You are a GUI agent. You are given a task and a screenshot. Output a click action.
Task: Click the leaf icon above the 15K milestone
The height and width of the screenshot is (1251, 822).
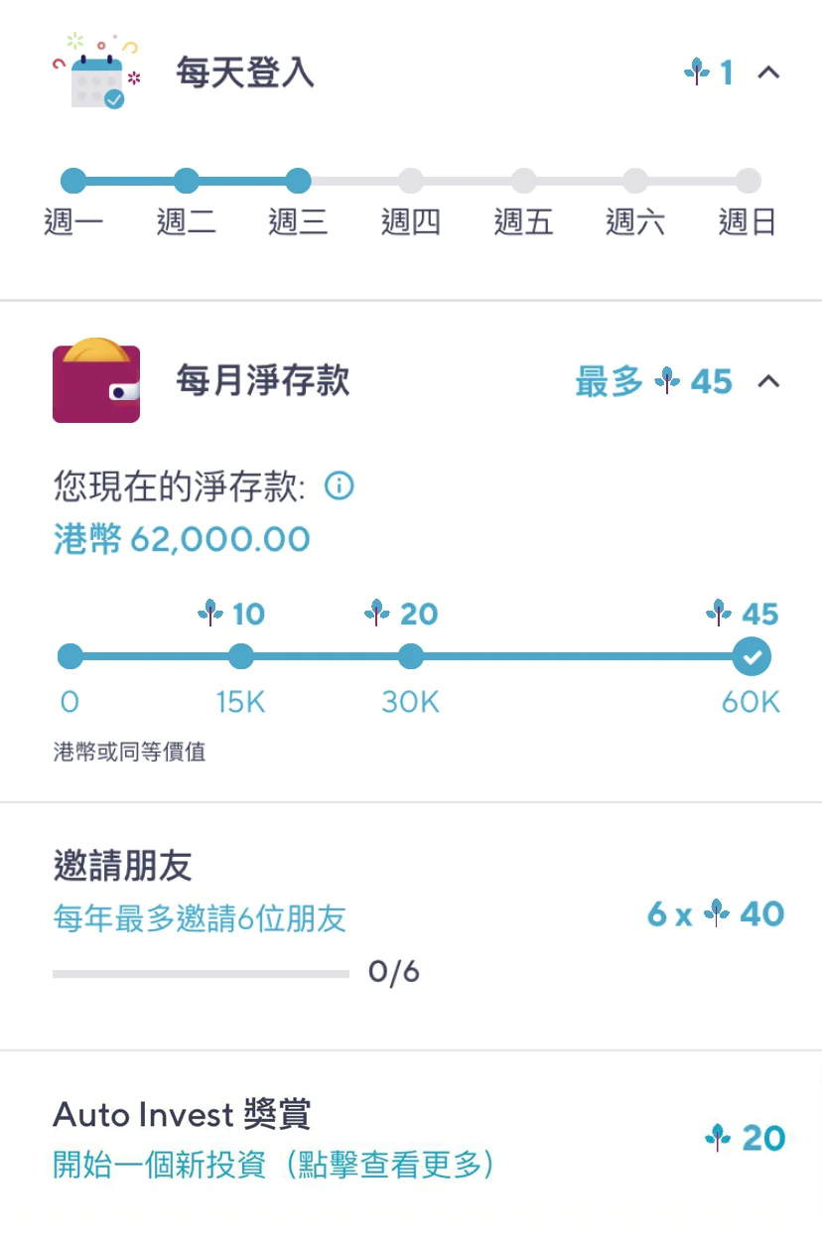(210, 614)
